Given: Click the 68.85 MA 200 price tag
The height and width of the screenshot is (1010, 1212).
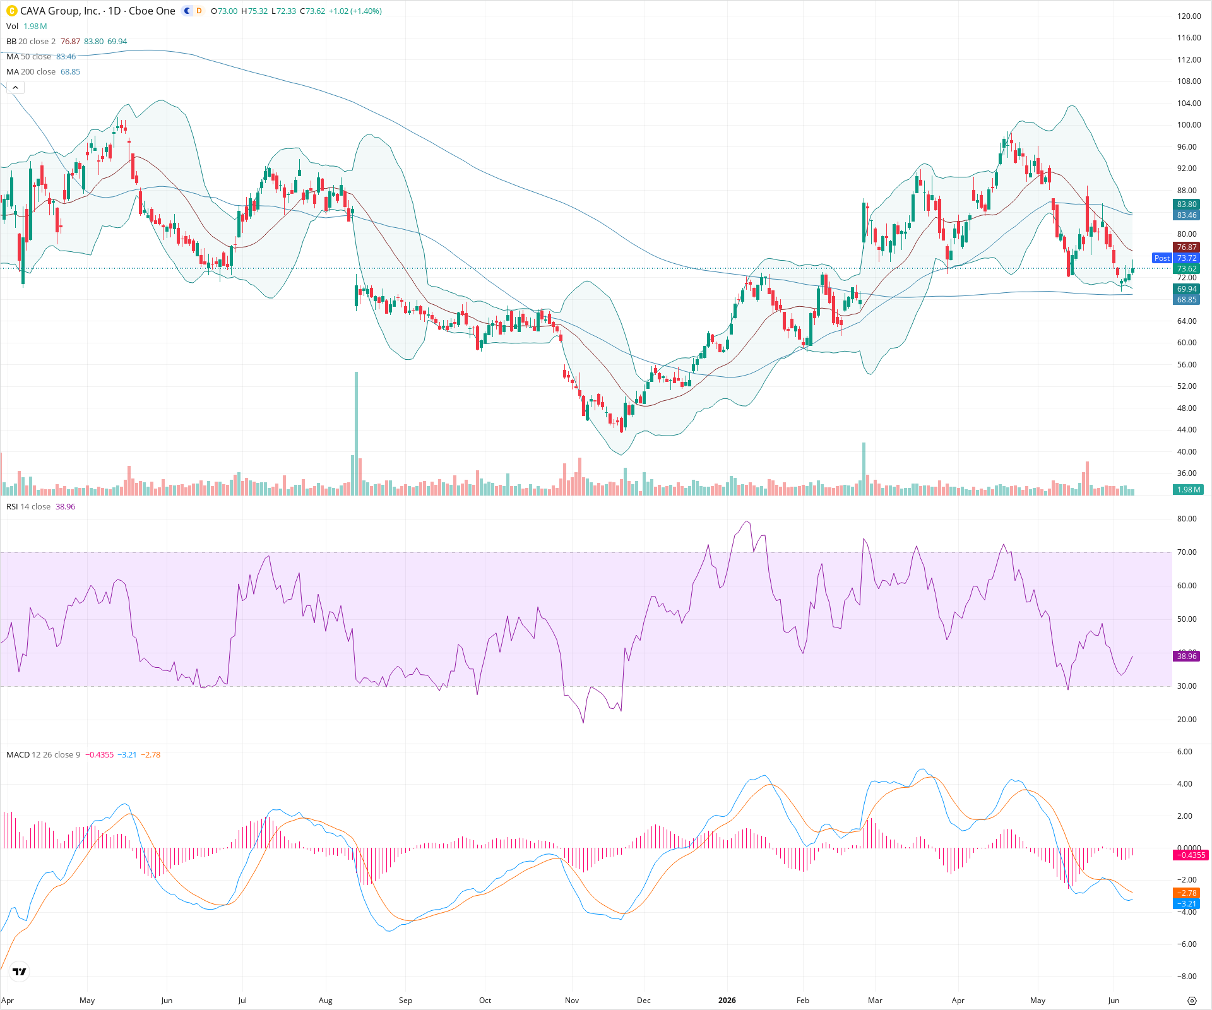Looking at the screenshot, I should click(x=1187, y=300).
